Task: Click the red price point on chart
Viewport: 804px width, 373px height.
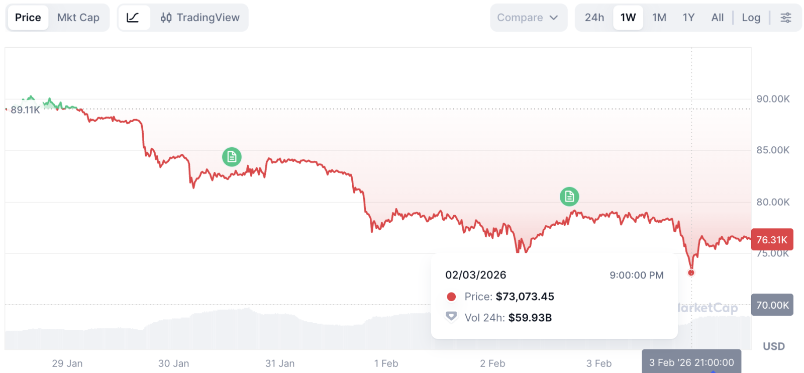Action: [x=691, y=272]
